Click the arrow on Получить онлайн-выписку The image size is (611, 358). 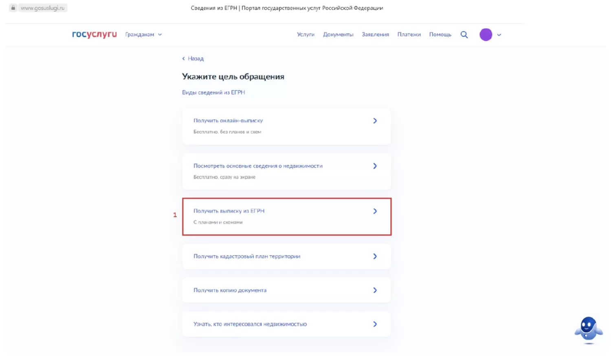[x=375, y=121]
